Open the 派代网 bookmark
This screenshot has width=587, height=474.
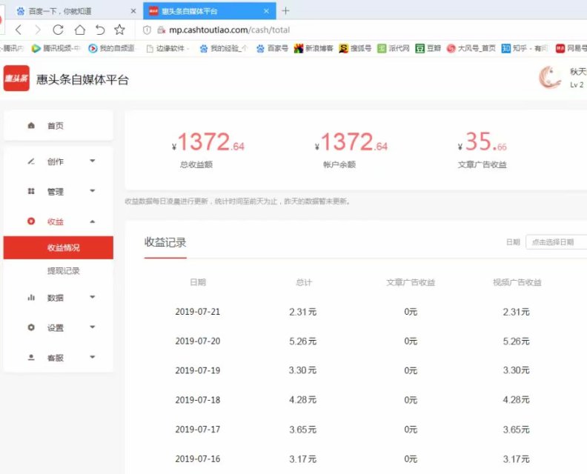click(394, 48)
